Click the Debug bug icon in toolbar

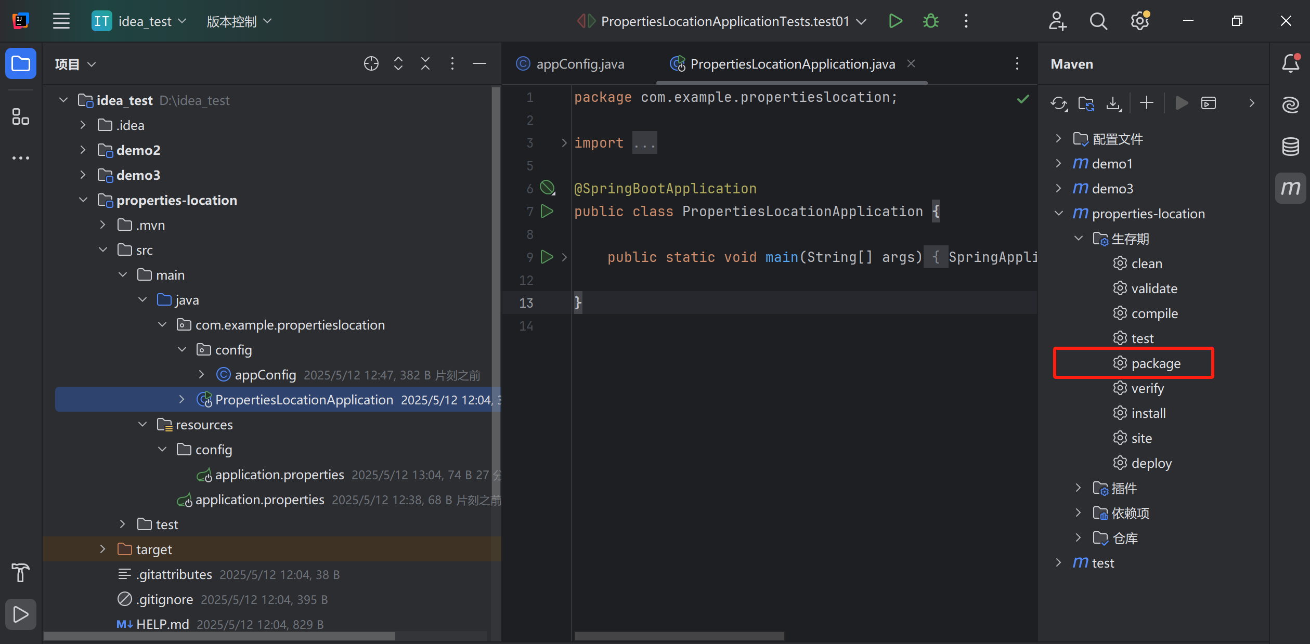tap(930, 21)
